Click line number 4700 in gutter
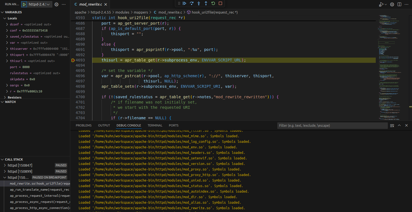412x212 pixels. (80, 97)
